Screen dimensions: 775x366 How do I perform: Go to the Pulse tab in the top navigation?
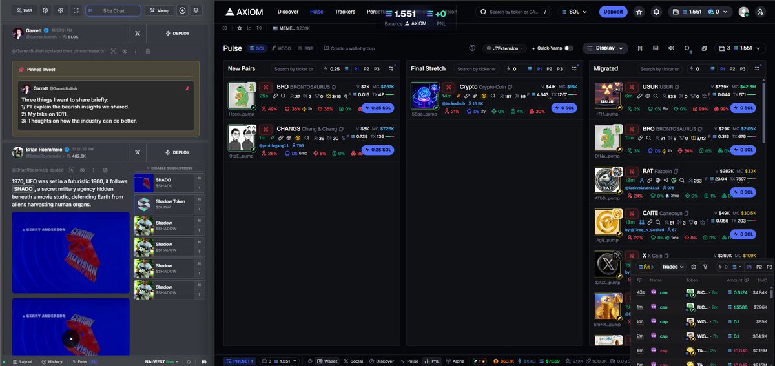pyautogui.click(x=316, y=12)
